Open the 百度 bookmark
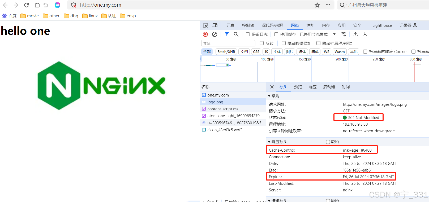This screenshot has height=202, width=429. [x=9, y=16]
